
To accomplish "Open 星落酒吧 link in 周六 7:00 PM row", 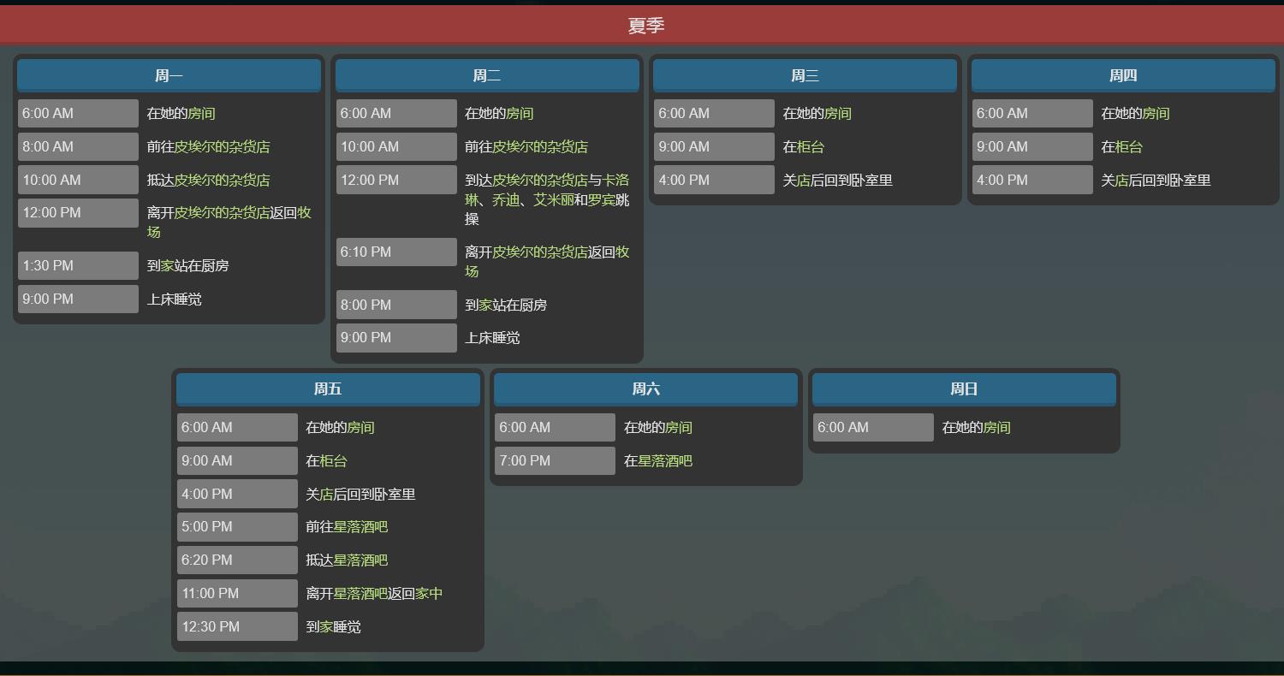I will tap(665, 460).
